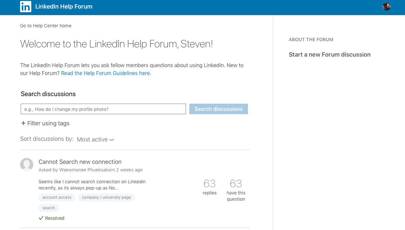This screenshot has height=230, width=405.
Task: Click the LinkedIn logo icon
Action: (26, 7)
